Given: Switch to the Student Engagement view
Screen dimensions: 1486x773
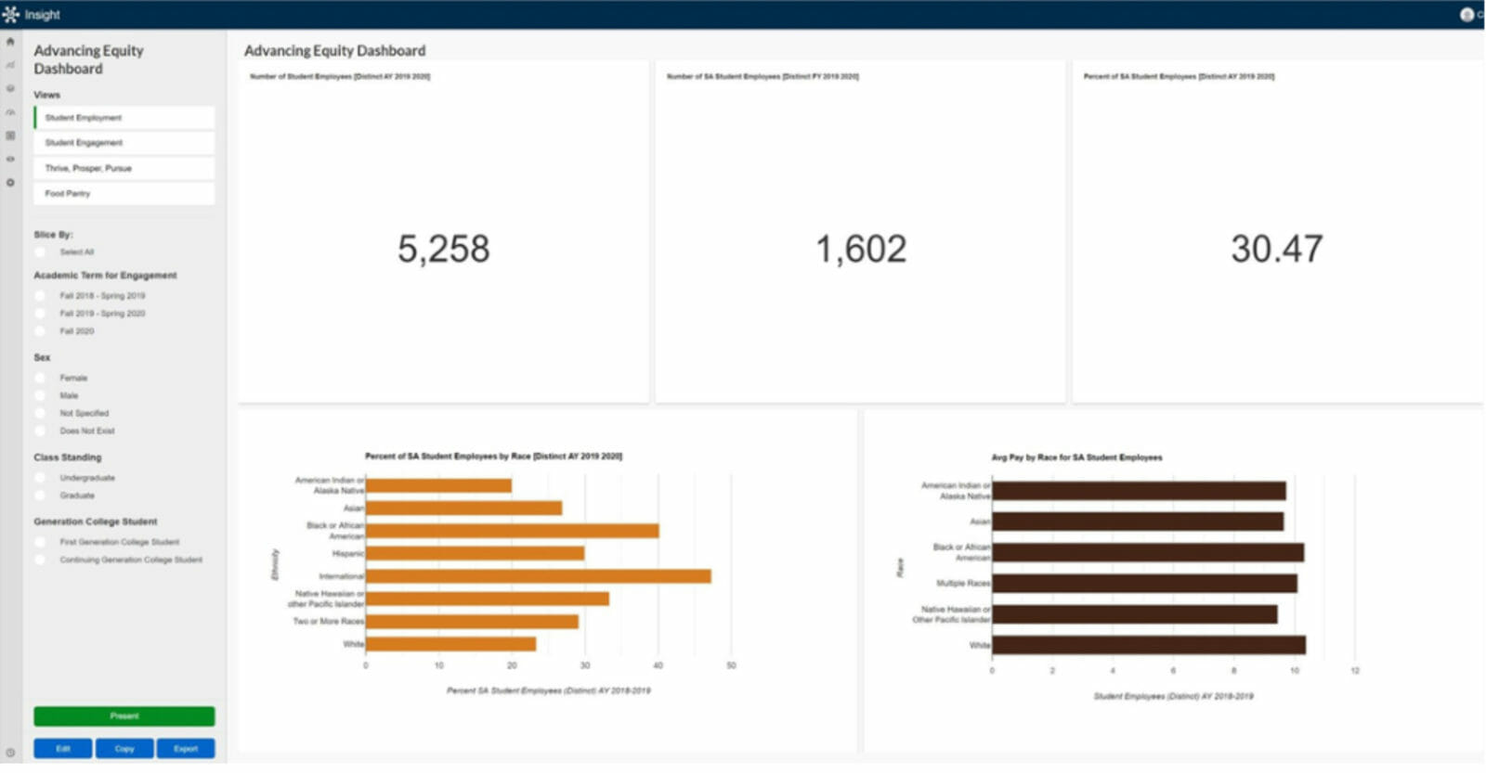Looking at the screenshot, I should (x=124, y=143).
